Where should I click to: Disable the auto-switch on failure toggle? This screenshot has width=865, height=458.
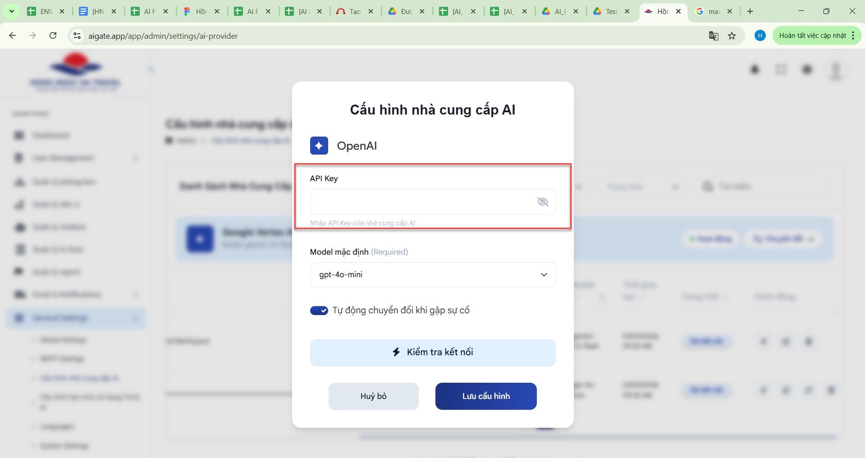coord(319,311)
